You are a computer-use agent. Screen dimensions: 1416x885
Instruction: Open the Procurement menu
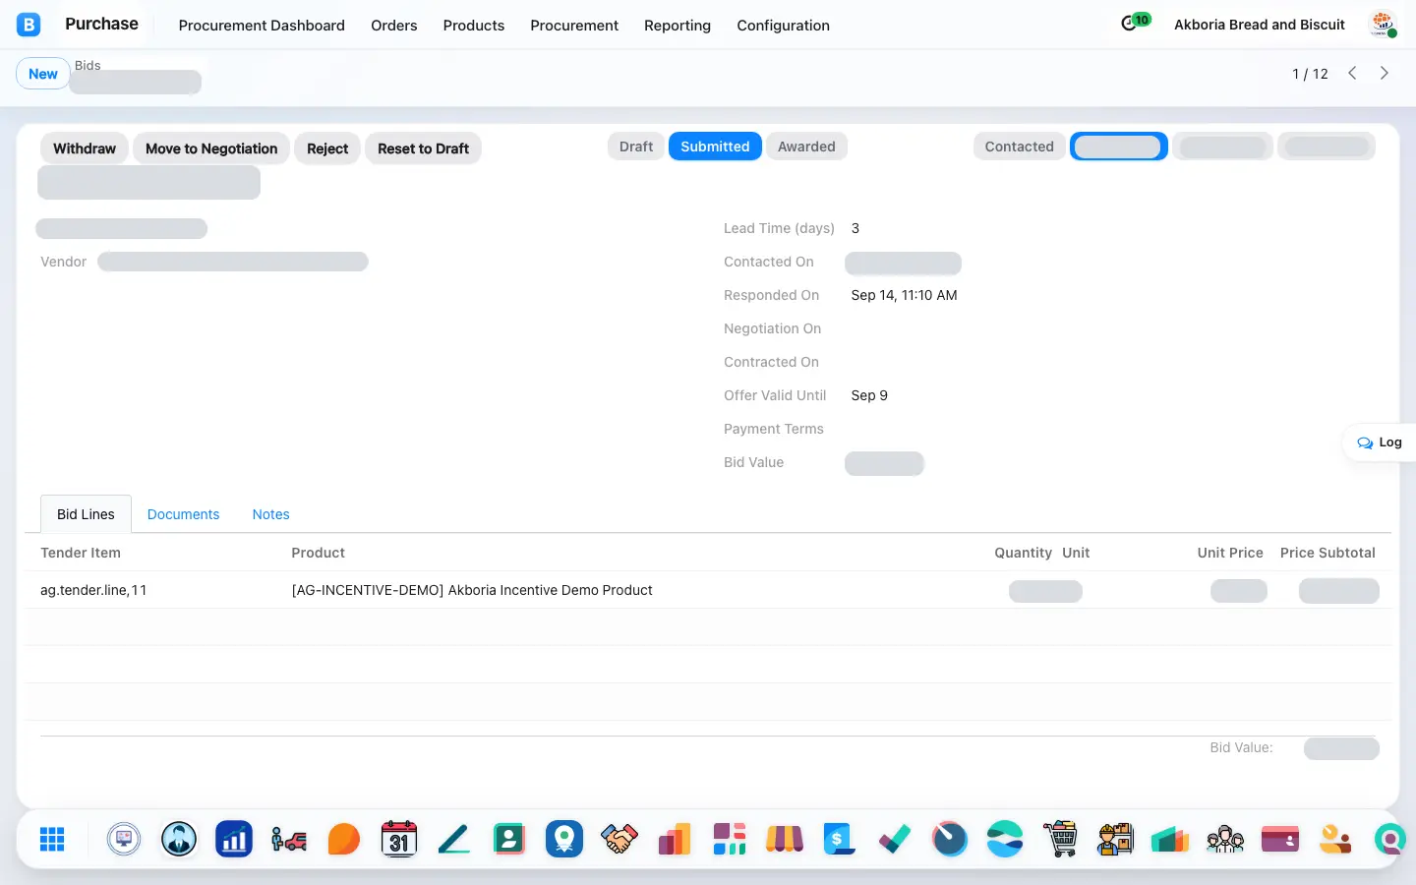[574, 26]
